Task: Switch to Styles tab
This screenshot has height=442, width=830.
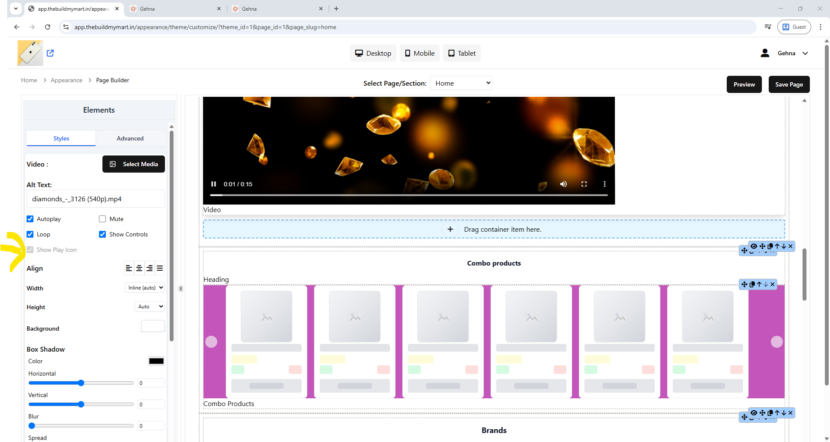Action: pos(61,138)
